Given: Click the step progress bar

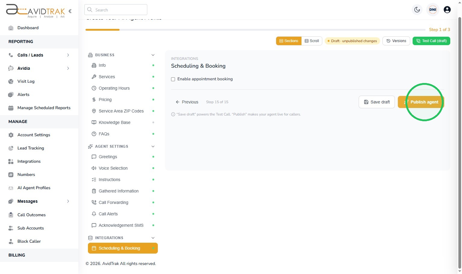Looking at the screenshot, I should coord(256,30).
